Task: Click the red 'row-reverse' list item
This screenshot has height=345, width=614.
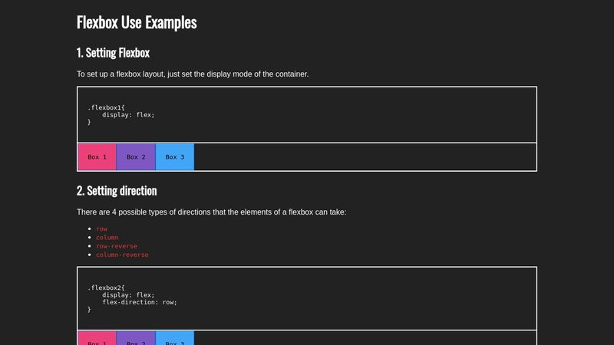Action: pyautogui.click(x=117, y=246)
